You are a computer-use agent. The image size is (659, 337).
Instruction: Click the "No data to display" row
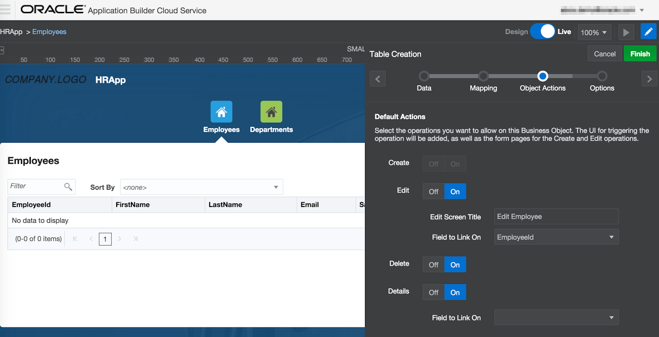click(186, 221)
